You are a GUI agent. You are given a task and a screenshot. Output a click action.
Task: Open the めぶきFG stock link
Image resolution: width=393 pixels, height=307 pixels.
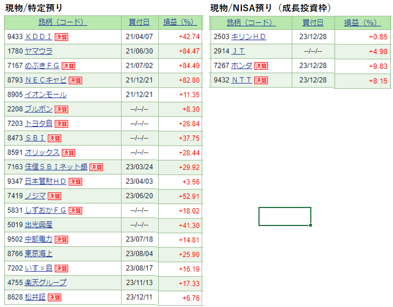tap(42, 66)
